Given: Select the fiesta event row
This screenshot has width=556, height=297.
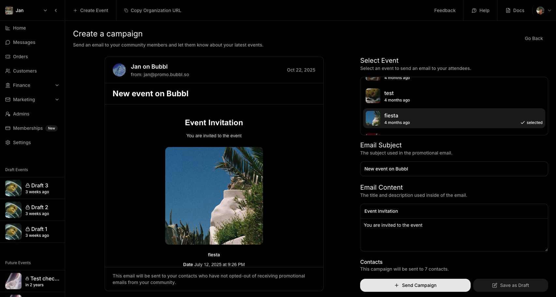Looking at the screenshot, I should click(454, 118).
